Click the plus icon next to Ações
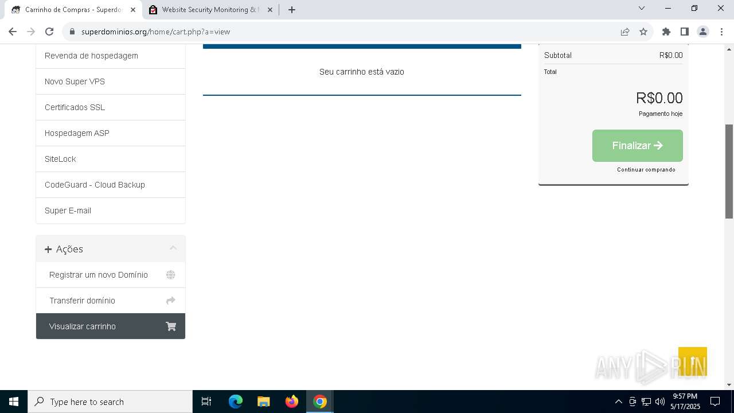The image size is (734, 413). tap(48, 249)
